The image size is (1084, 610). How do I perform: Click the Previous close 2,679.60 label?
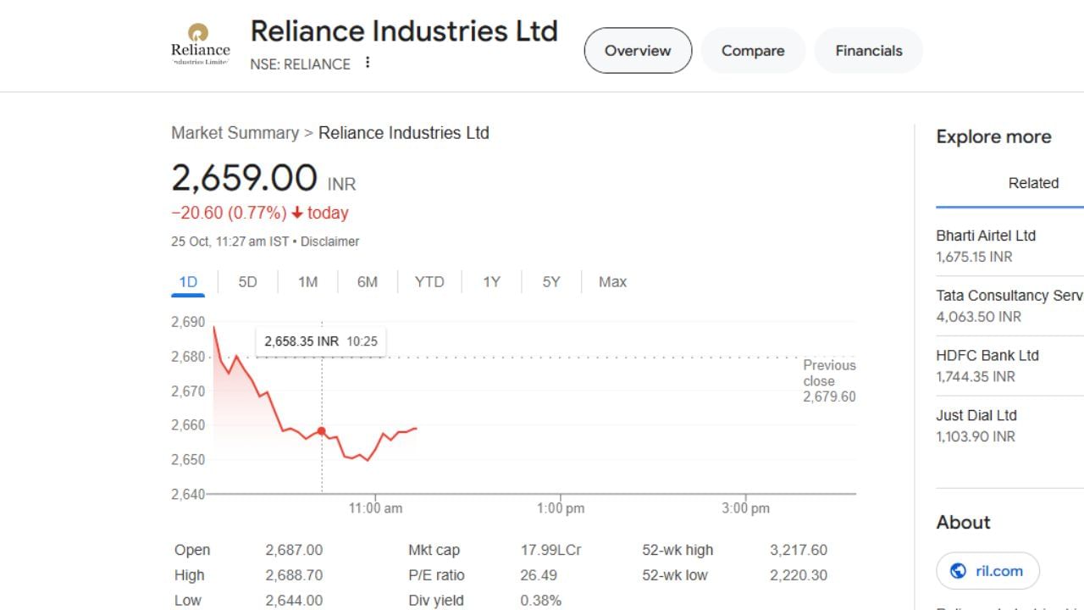[x=830, y=380]
